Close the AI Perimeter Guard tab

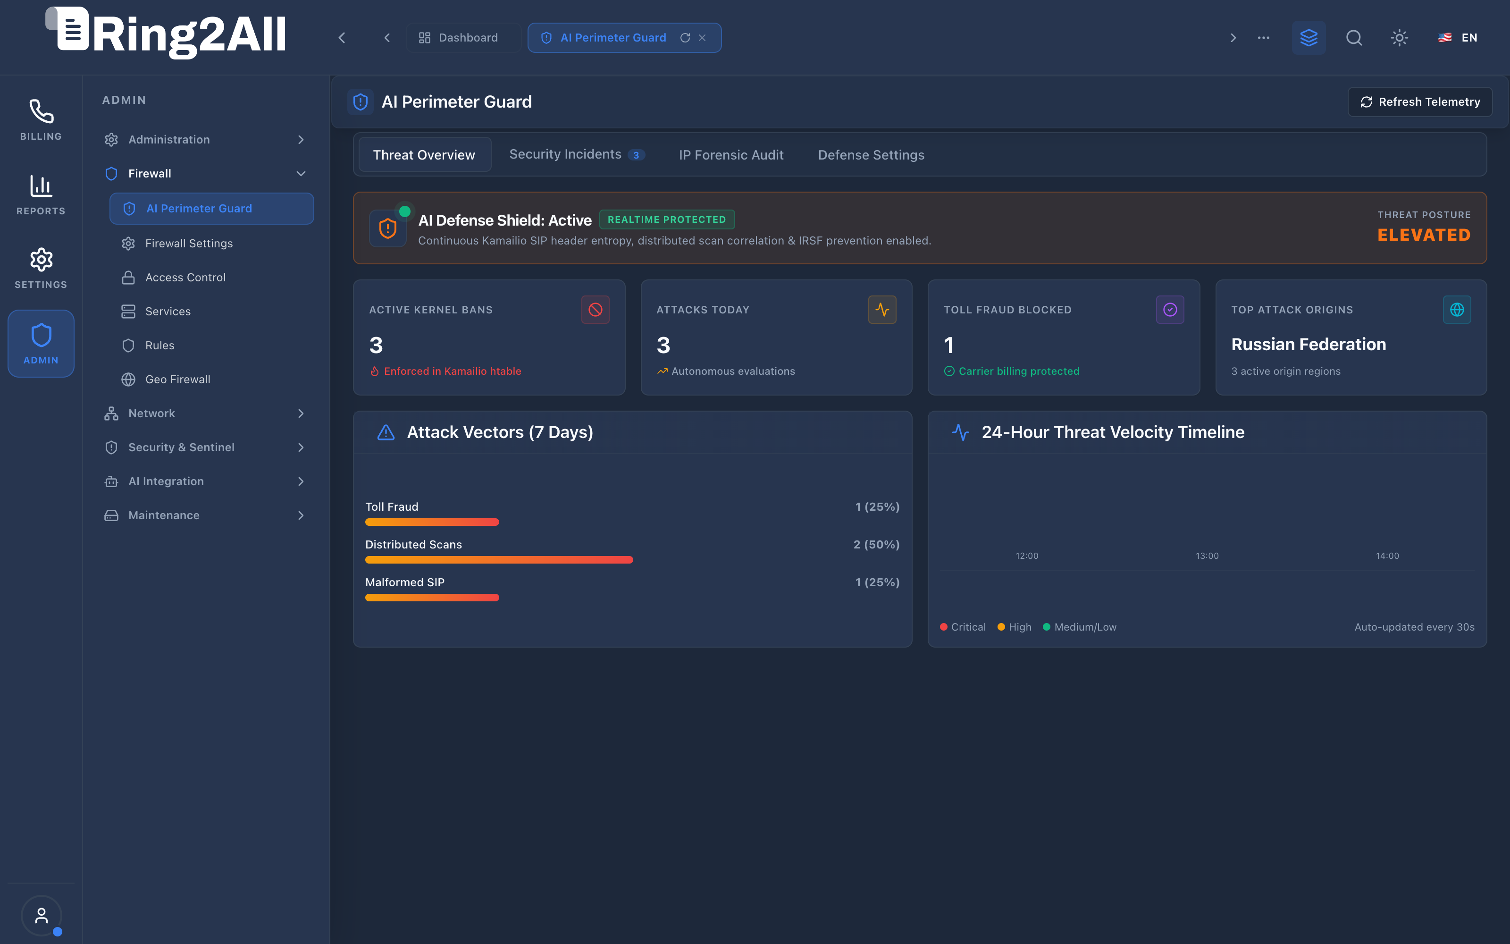click(703, 38)
